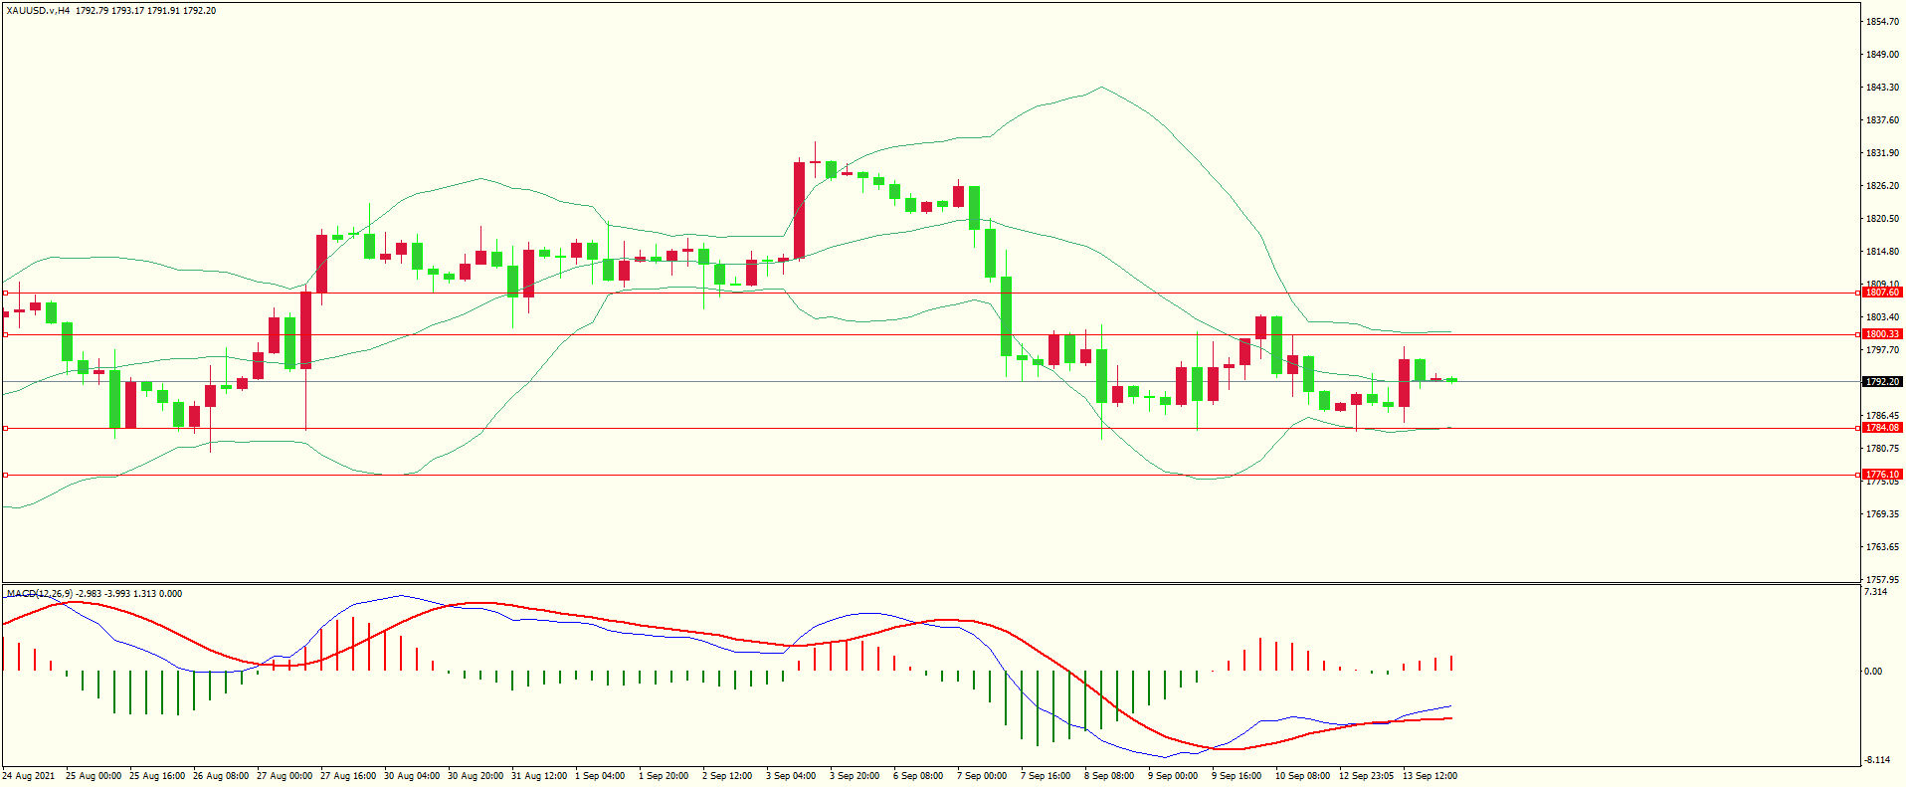Click the 7 Sep 16:00 time label

1046,775
